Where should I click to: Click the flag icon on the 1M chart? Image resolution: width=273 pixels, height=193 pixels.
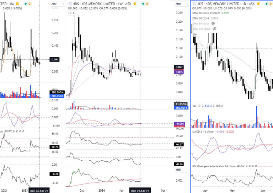17,4
